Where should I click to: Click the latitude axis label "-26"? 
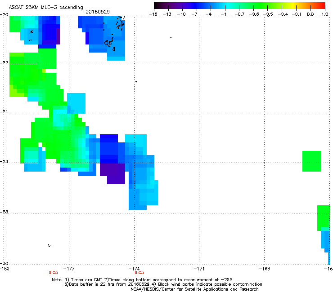pos(4,162)
